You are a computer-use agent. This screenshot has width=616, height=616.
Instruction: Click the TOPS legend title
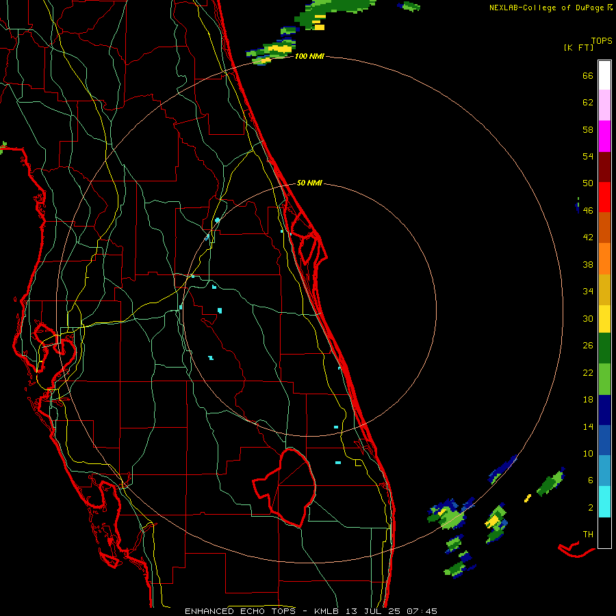[x=602, y=41]
